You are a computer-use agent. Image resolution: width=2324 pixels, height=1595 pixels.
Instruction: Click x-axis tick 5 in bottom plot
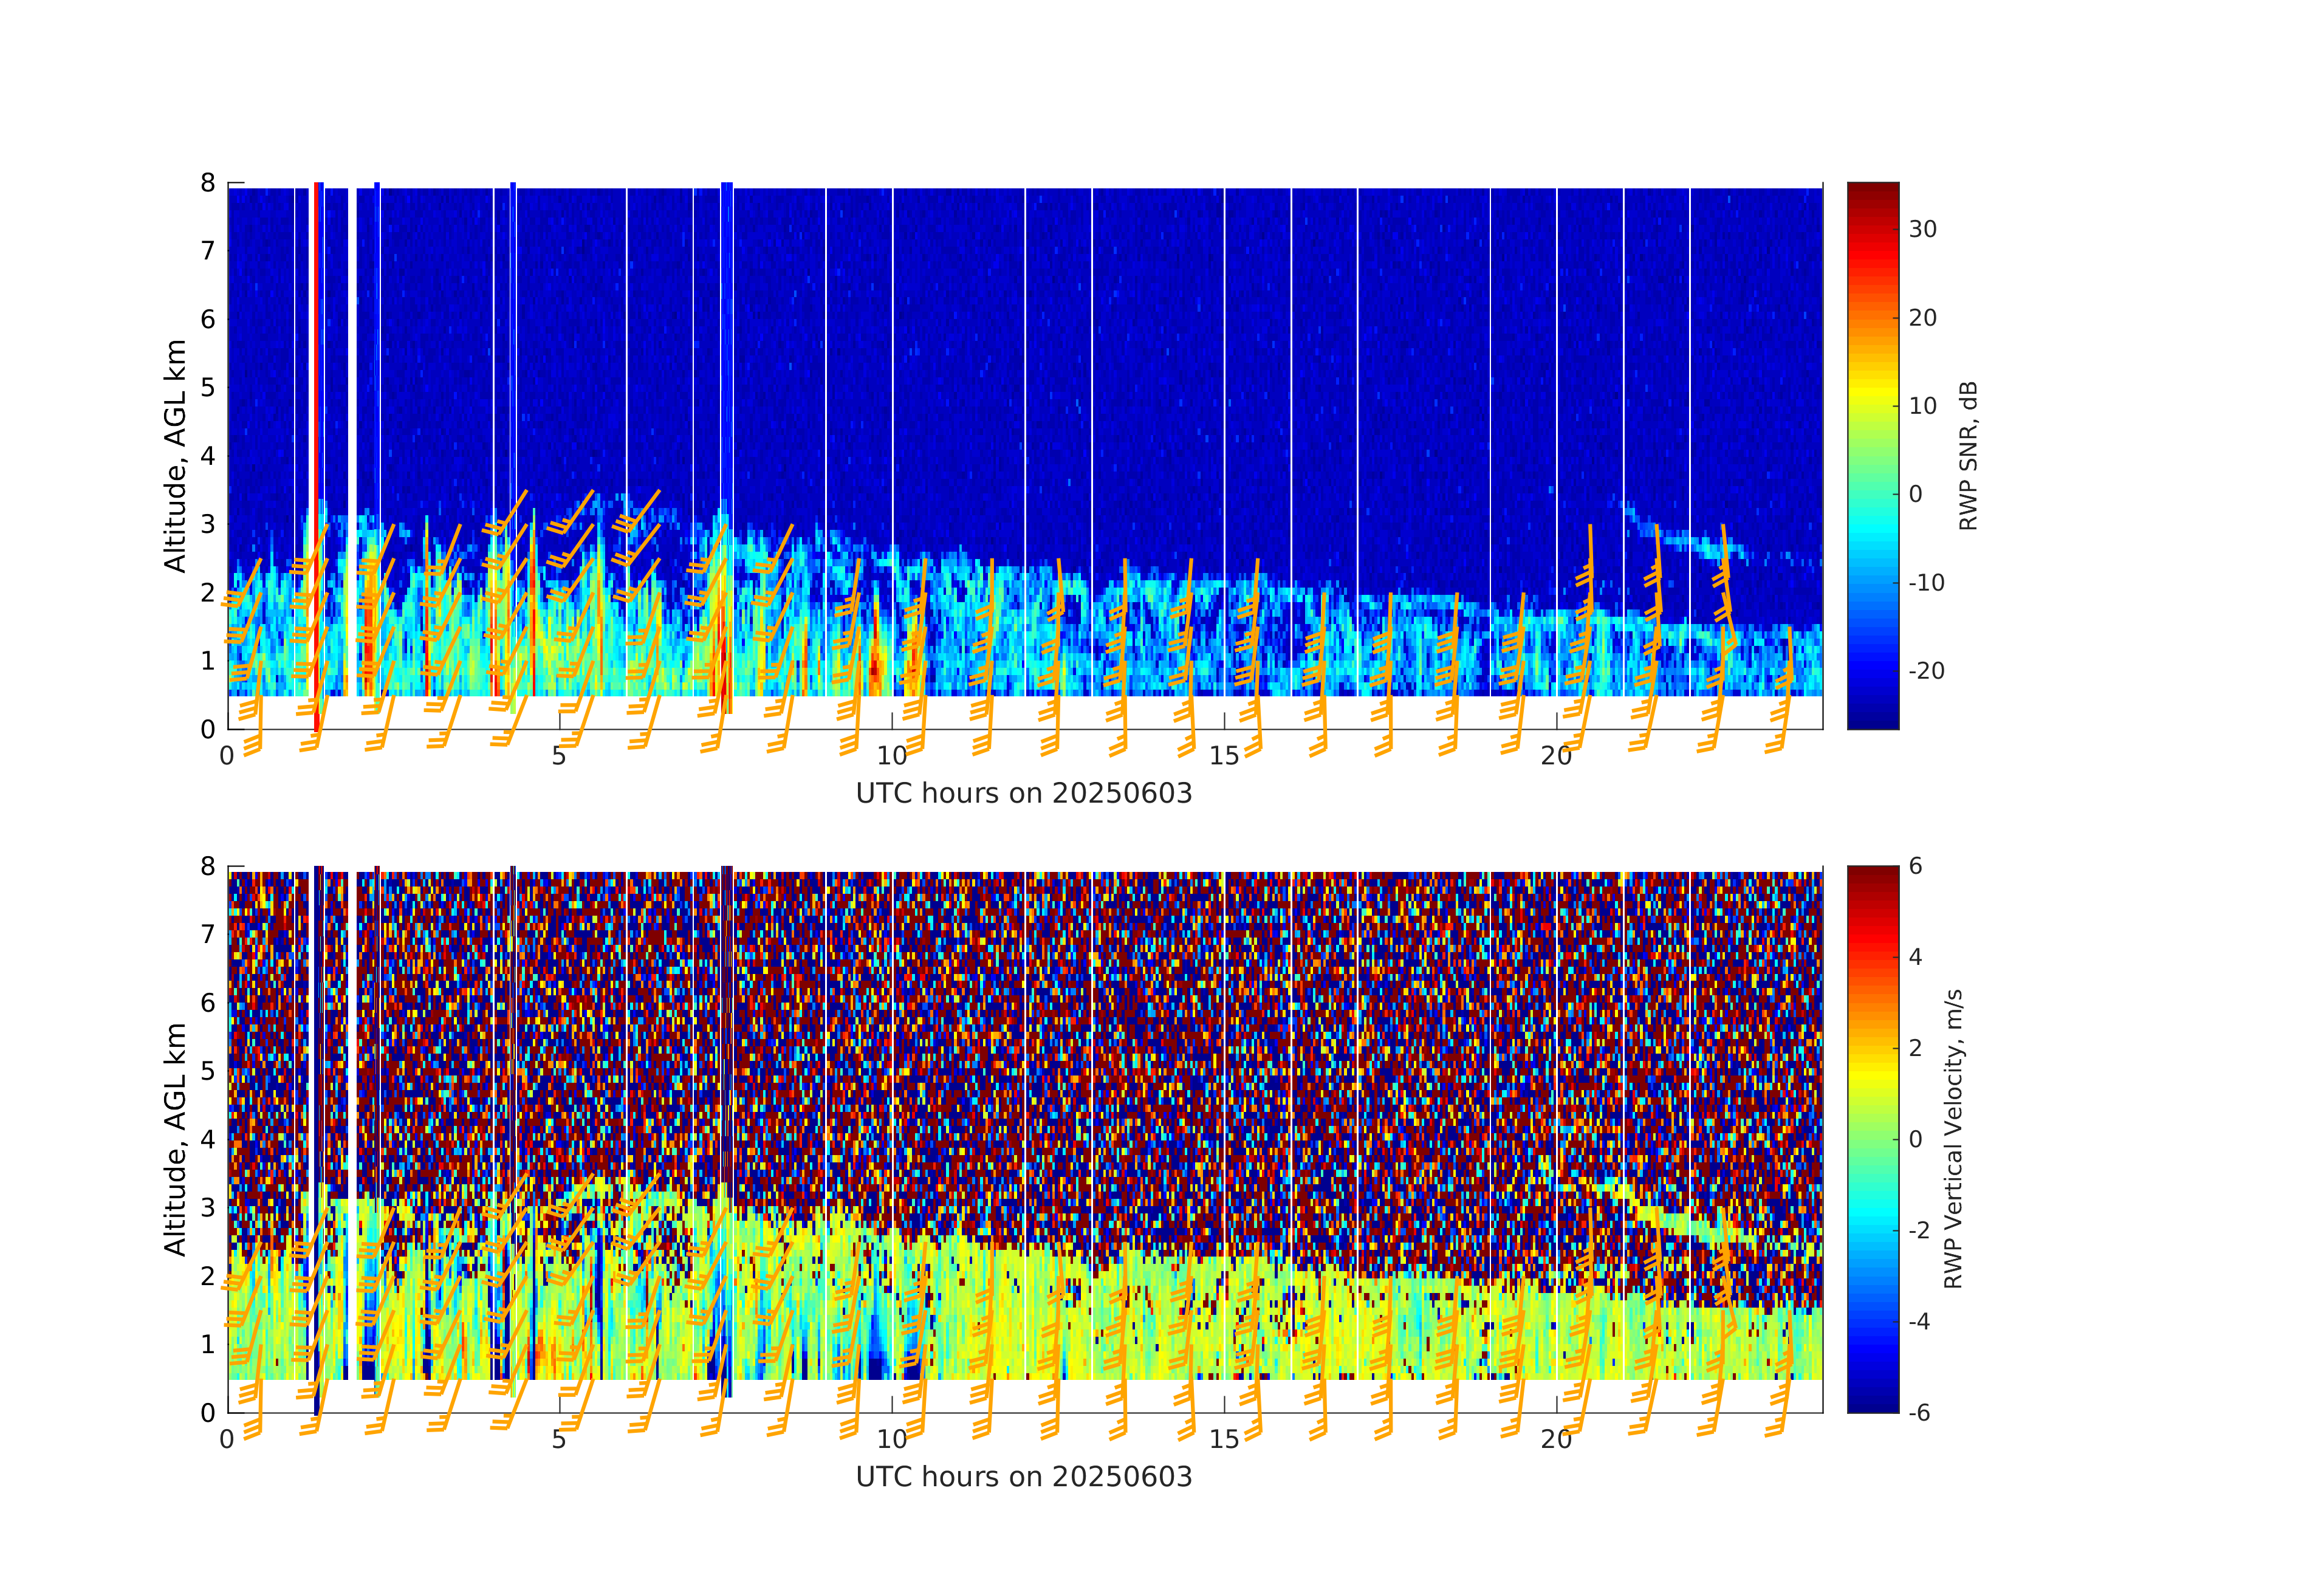pos(559,1440)
